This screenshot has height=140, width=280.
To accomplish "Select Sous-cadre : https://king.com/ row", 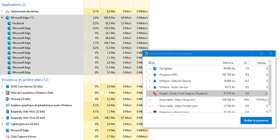I will [x=207, y=100].
